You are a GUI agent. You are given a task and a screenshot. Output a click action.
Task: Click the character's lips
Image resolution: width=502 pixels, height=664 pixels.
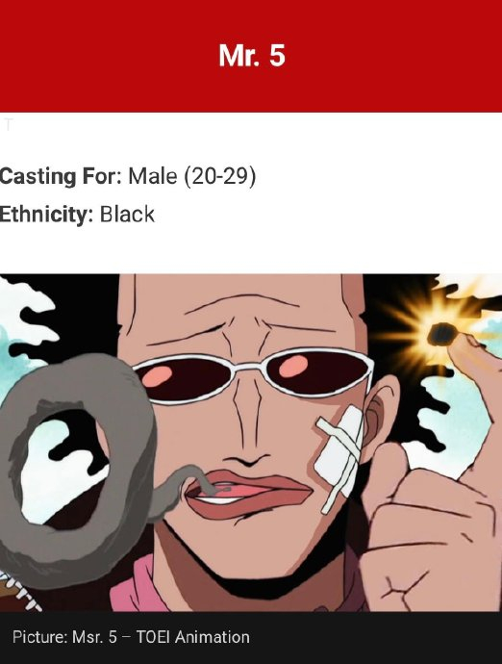247,494
